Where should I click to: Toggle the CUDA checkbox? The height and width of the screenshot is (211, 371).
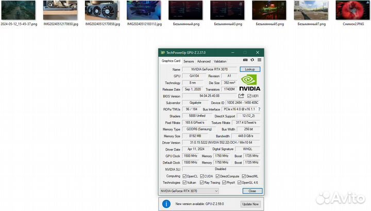pos(202,176)
